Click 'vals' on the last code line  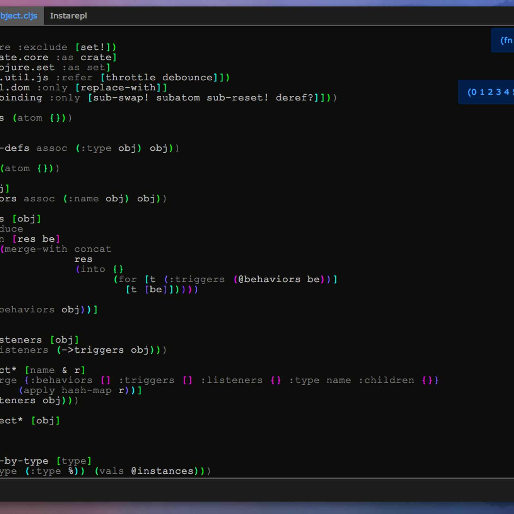click(x=111, y=471)
